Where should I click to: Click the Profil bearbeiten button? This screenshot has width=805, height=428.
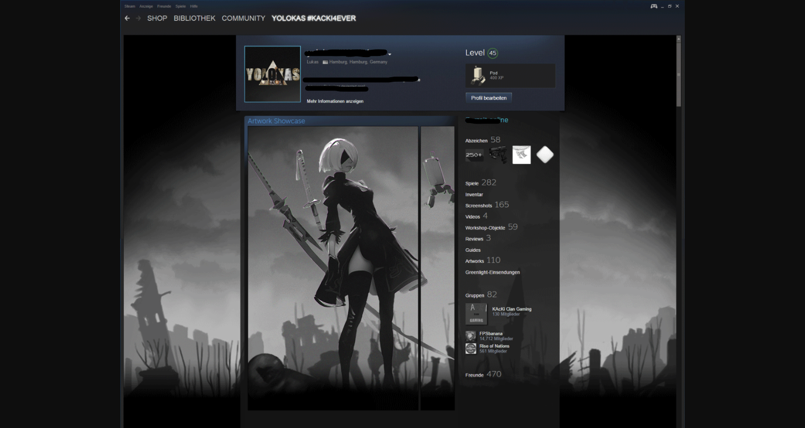point(489,98)
